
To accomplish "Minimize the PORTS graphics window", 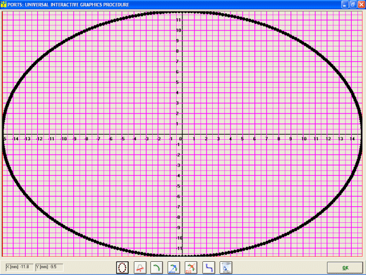I will [345, 5].
